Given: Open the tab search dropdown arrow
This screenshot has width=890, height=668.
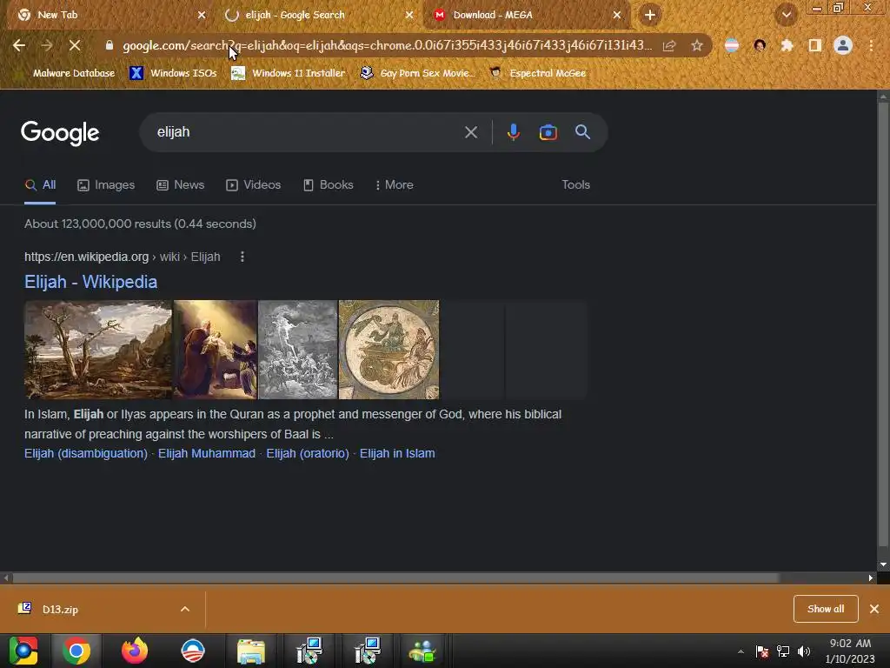Looking at the screenshot, I should click(x=787, y=15).
